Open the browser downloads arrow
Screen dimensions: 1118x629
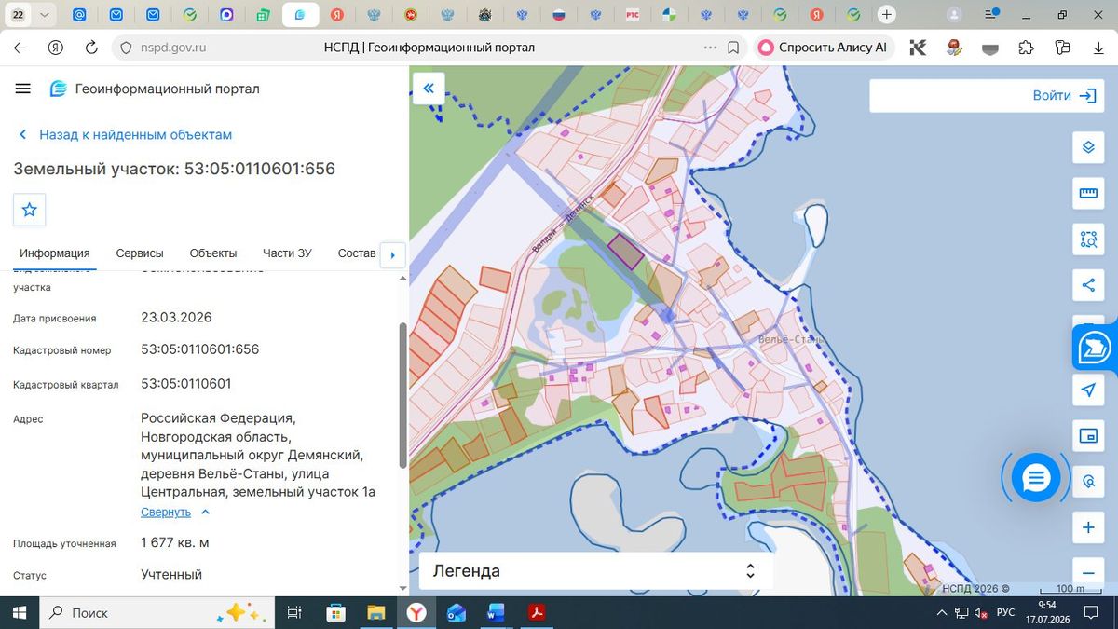1098,48
